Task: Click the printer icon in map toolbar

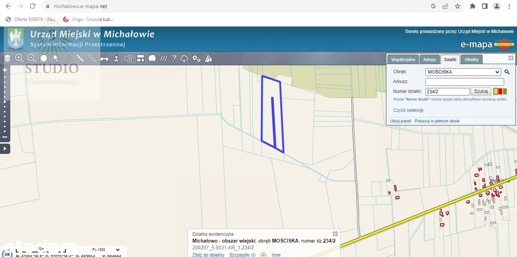Action: click(x=104, y=59)
